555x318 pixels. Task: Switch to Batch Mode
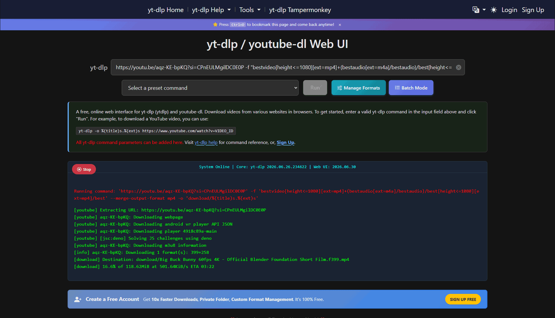pos(411,88)
